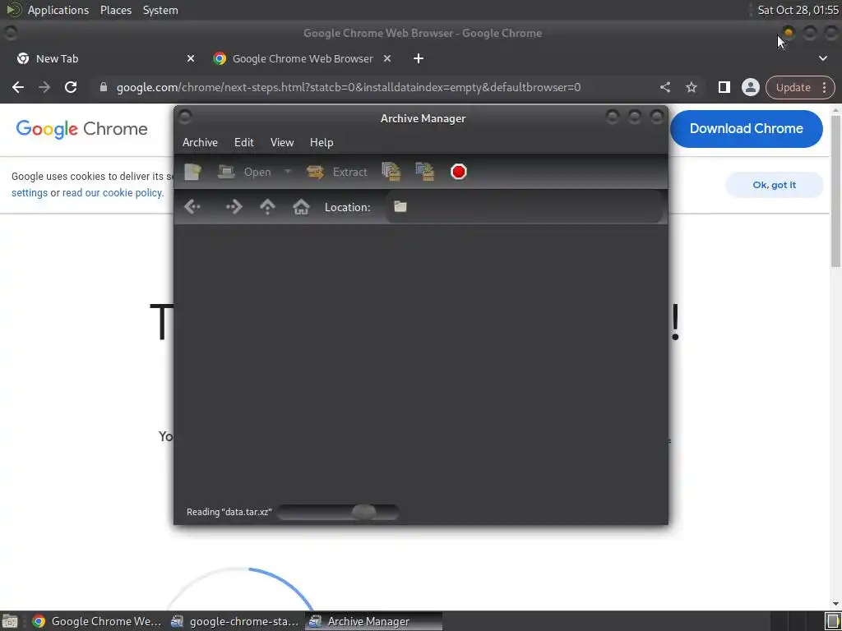842x631 pixels.
Task: Click the New Archive icon in Archive Manager
Action: pos(192,172)
